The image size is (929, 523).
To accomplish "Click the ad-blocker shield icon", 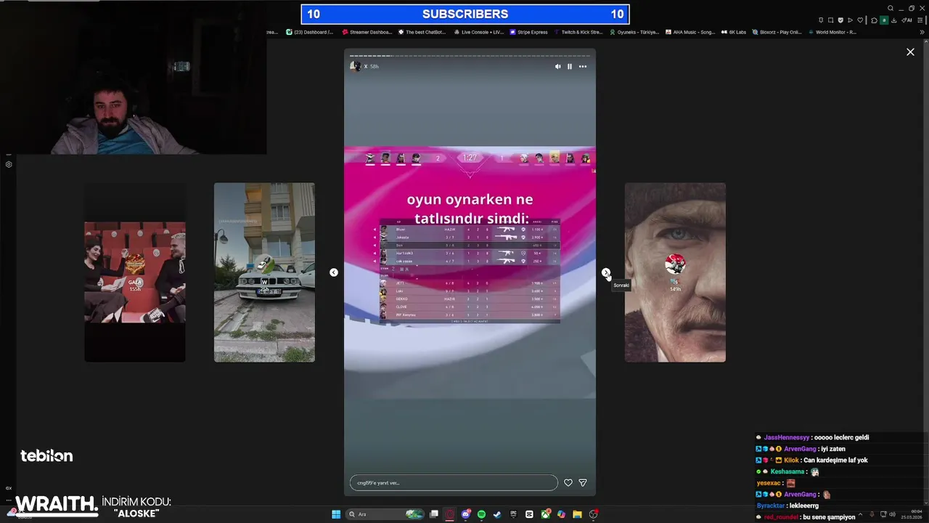I will [x=840, y=20].
